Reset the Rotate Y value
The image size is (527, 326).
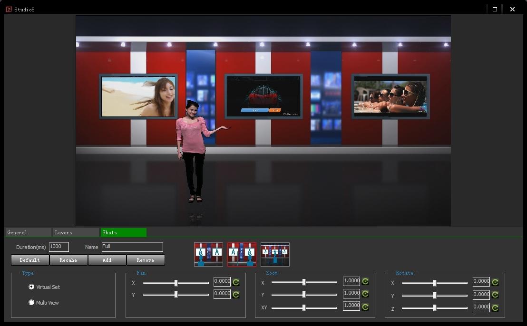[495, 295]
